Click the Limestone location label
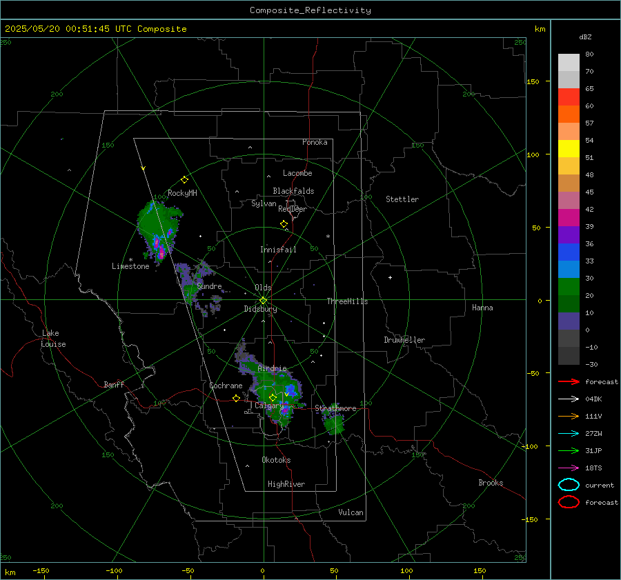Viewport: 621px width, 580px height. coord(130,266)
